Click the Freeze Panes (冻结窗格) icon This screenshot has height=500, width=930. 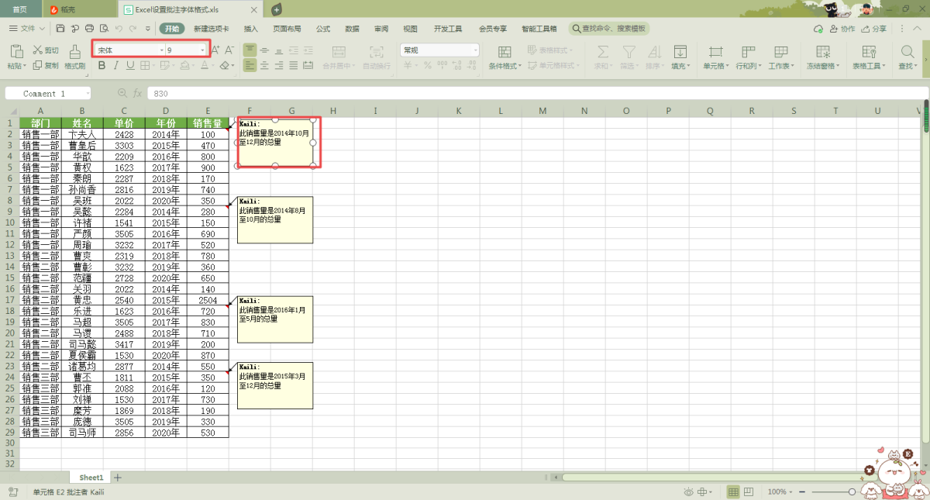[x=823, y=52]
